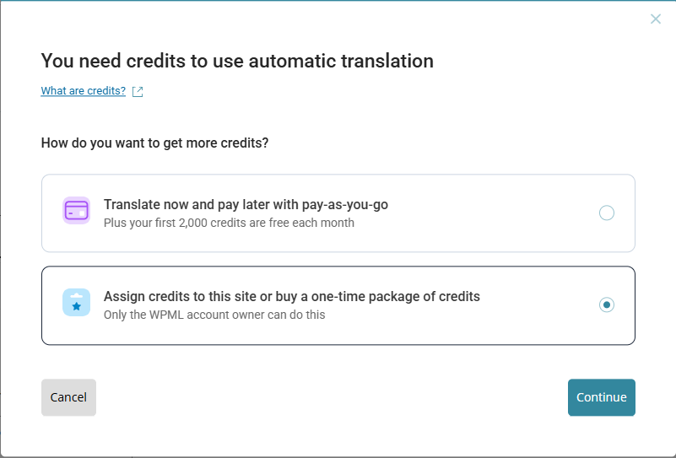Click the blank dialog area between Cancel and Continue
Viewport: 676px width, 458px height.
click(x=329, y=397)
